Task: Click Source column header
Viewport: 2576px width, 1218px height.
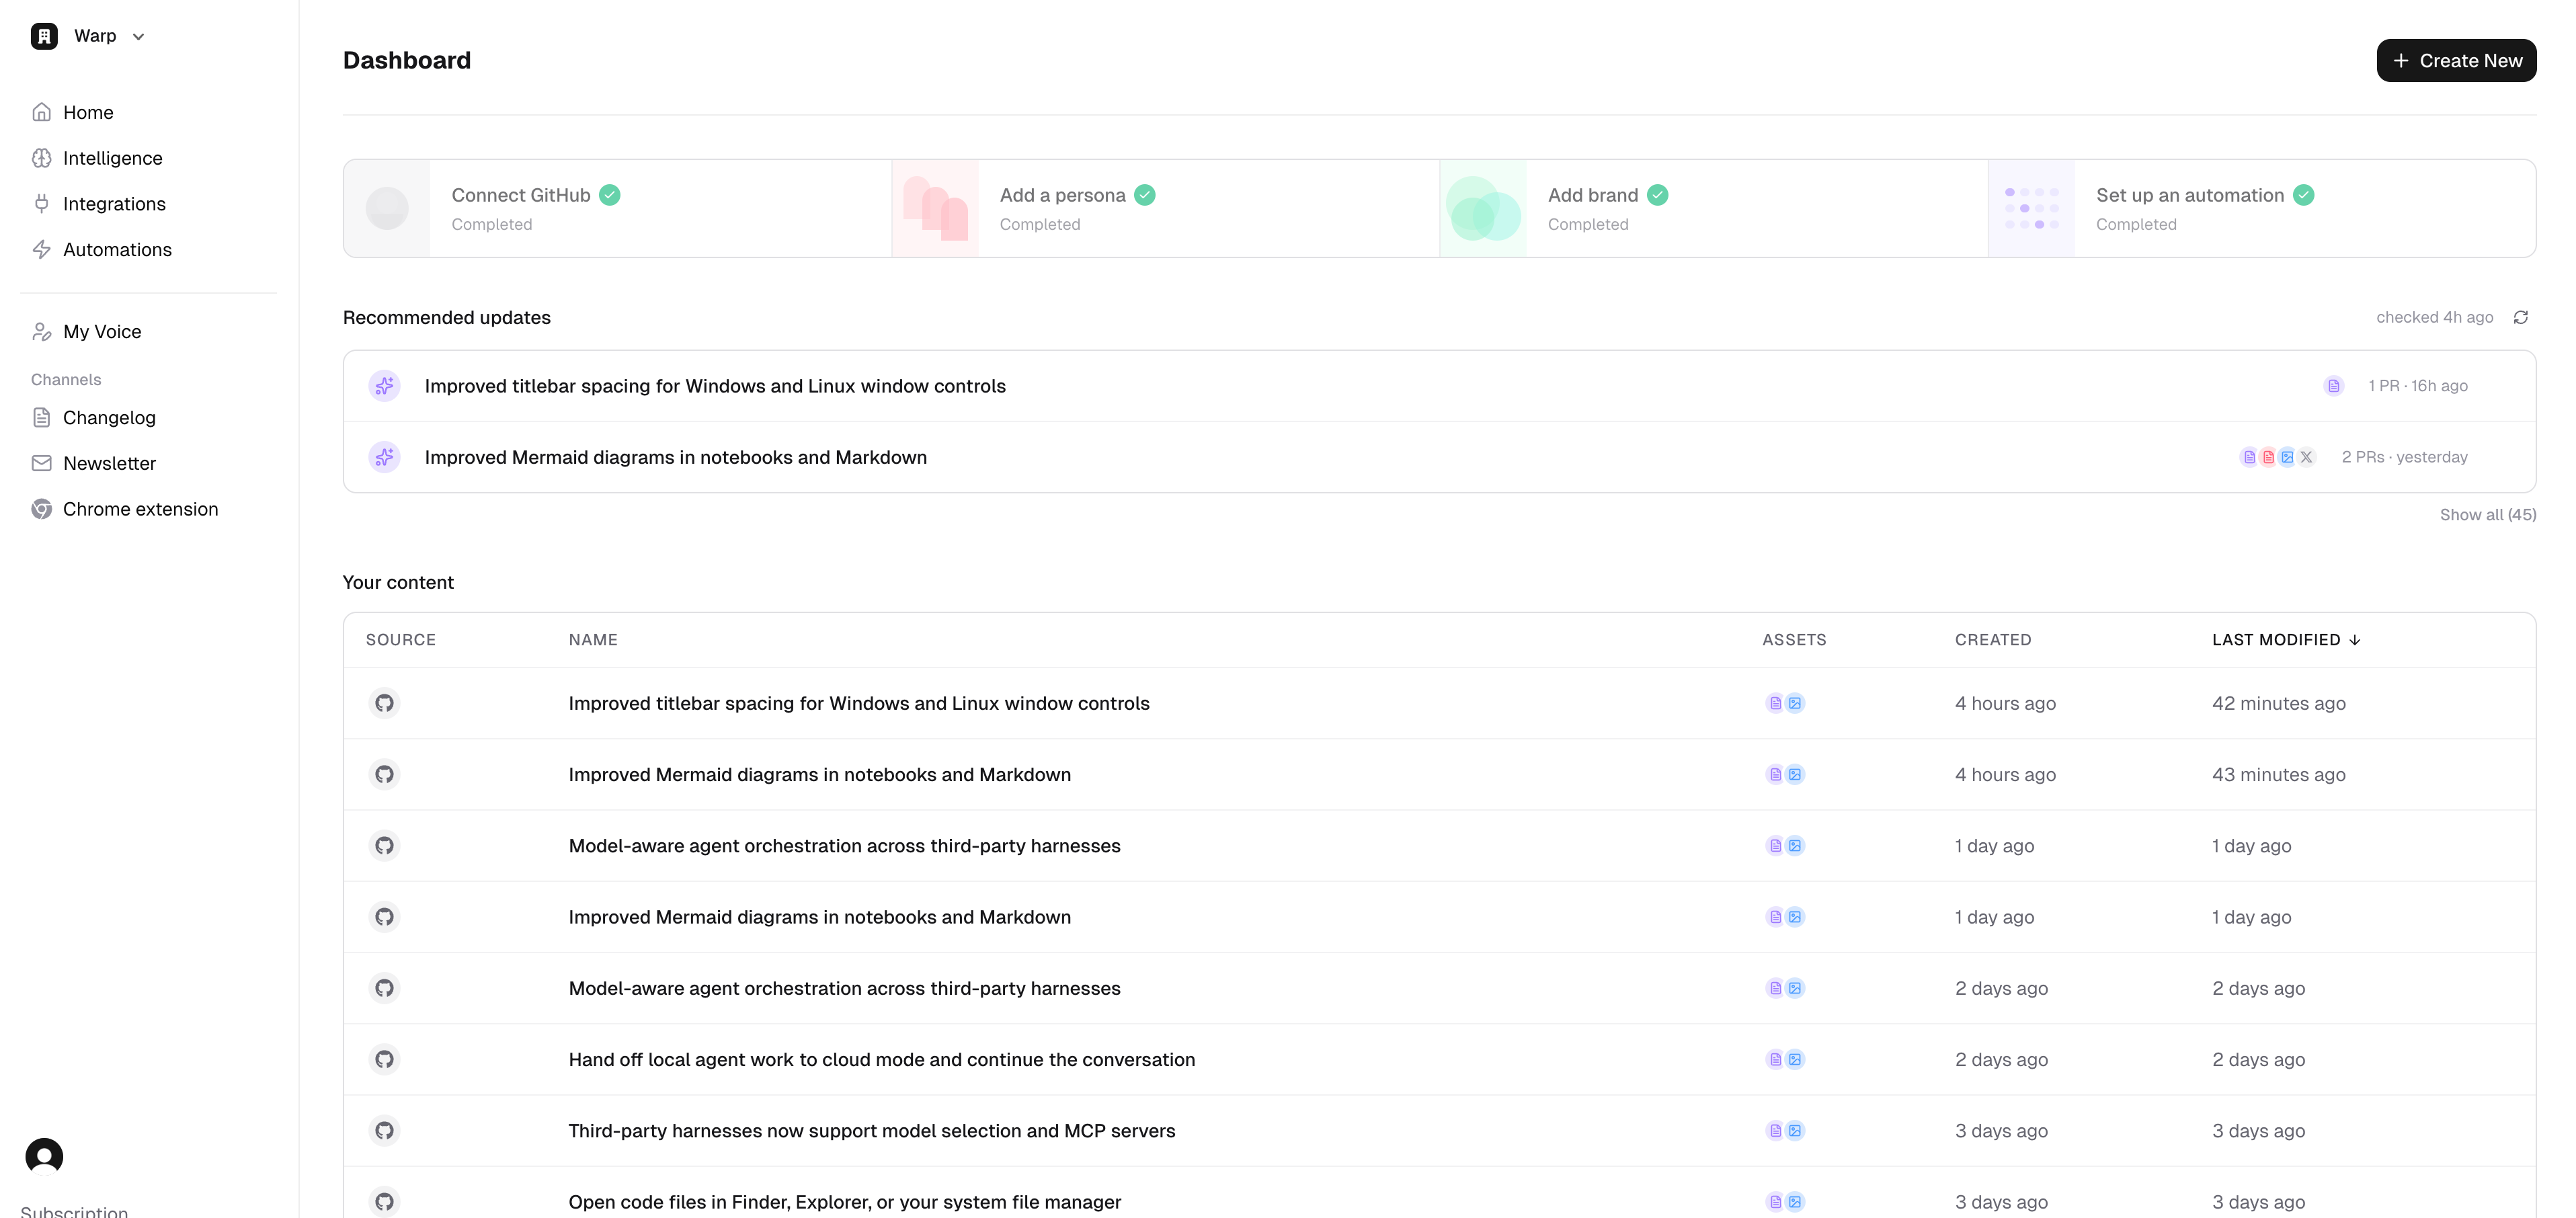Action: pyautogui.click(x=401, y=640)
